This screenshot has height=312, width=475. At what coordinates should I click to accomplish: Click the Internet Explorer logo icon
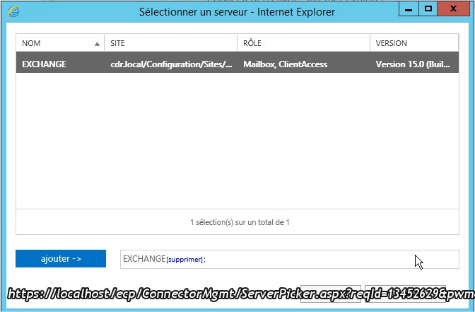tap(13, 11)
